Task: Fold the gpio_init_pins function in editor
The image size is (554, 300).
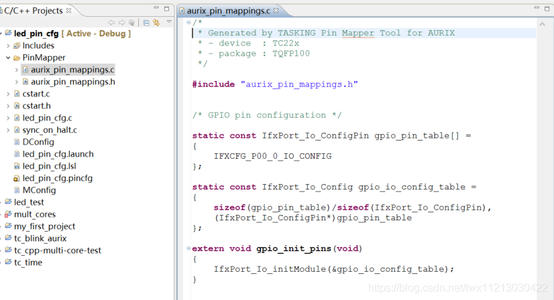Action: 188,248
